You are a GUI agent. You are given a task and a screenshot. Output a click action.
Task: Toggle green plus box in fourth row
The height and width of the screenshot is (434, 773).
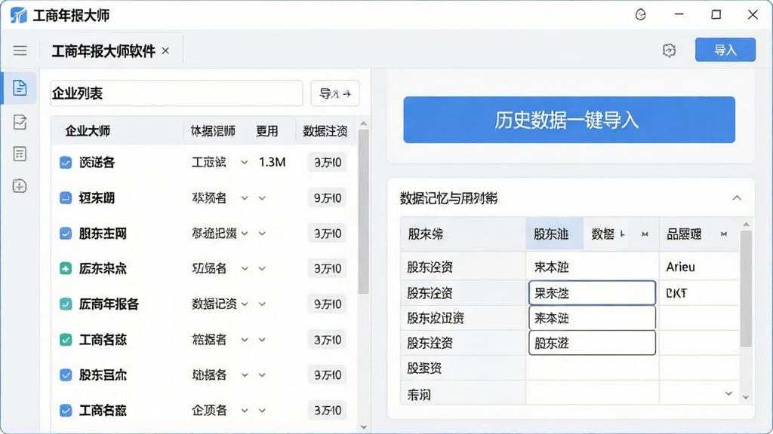click(66, 269)
